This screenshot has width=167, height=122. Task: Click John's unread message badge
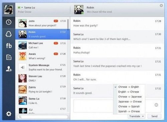pos(56,21)
